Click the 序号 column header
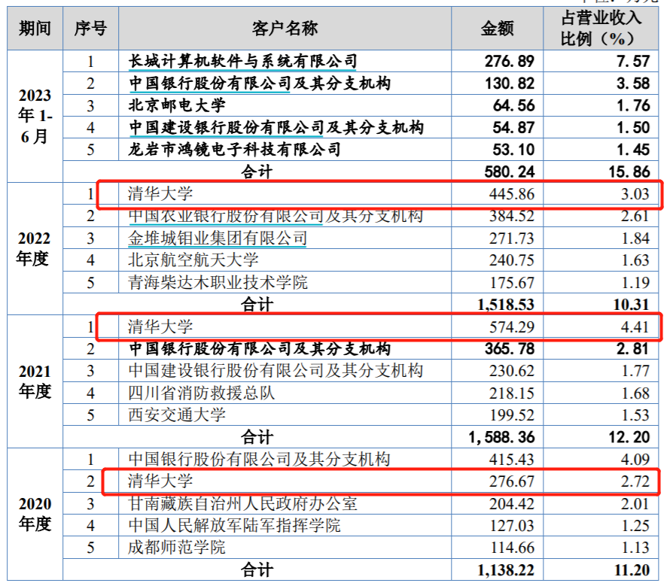The image size is (667, 586). [x=90, y=29]
